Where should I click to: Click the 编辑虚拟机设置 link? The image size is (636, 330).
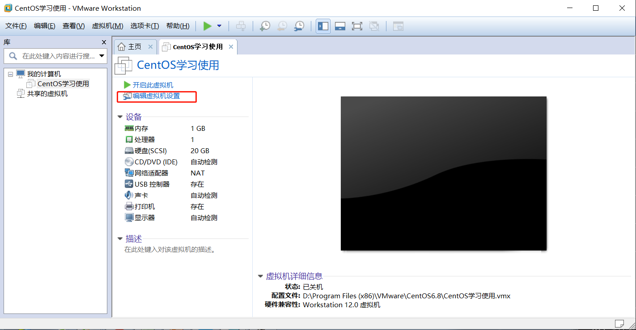click(156, 96)
